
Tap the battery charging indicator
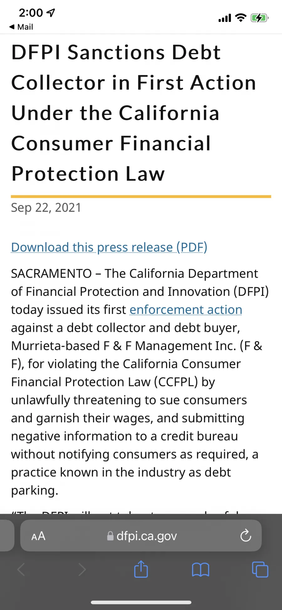(x=259, y=18)
